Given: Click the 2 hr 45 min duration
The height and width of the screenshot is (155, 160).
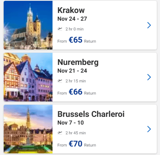Looking at the screenshot, I should point(76,133).
